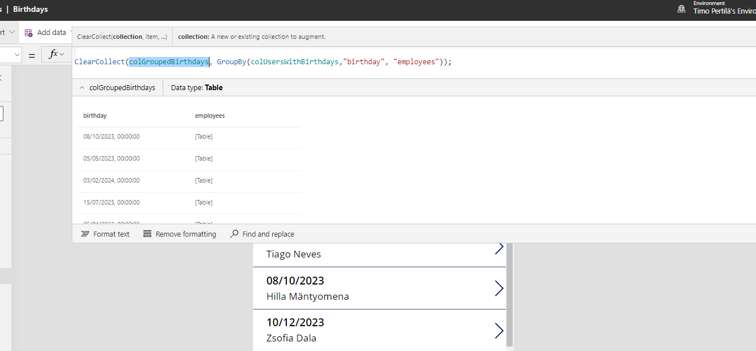Click the arrow next to Tiago Neves

coord(499,248)
